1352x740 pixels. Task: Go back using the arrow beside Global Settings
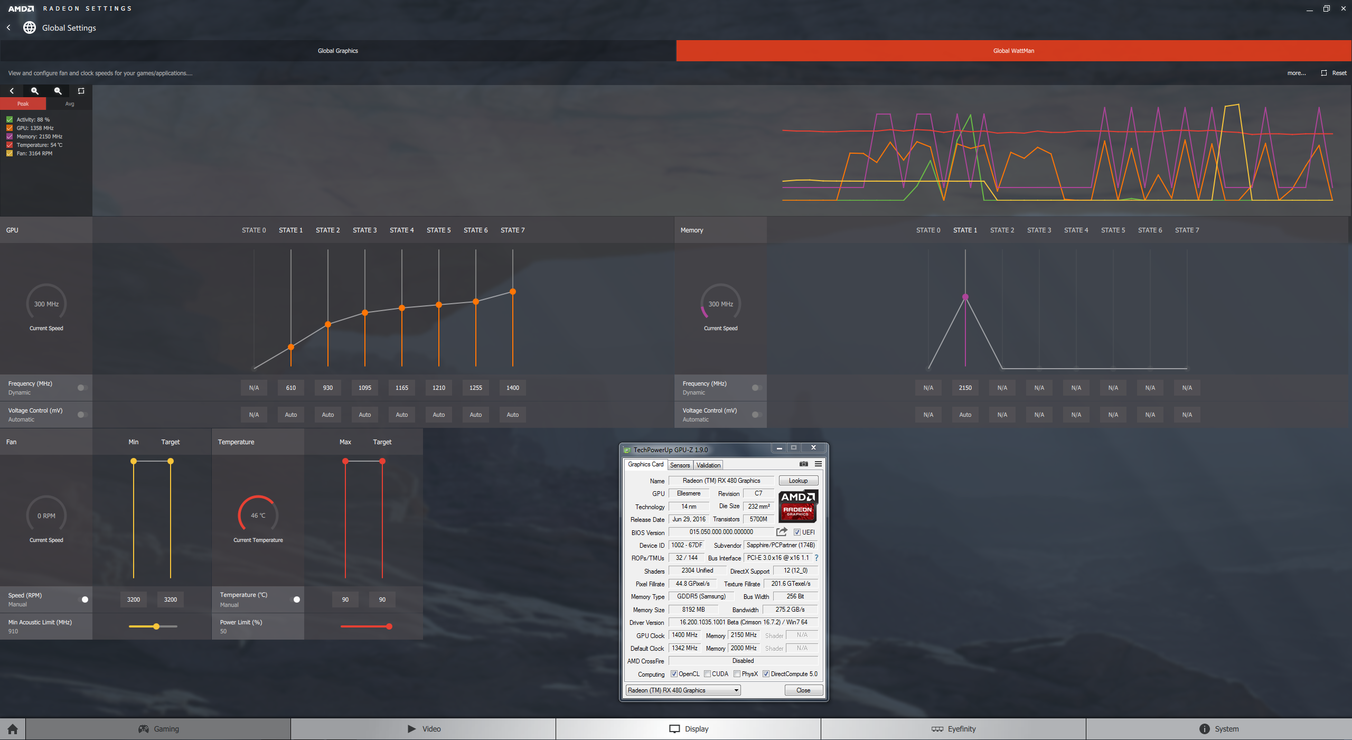[x=8, y=27]
